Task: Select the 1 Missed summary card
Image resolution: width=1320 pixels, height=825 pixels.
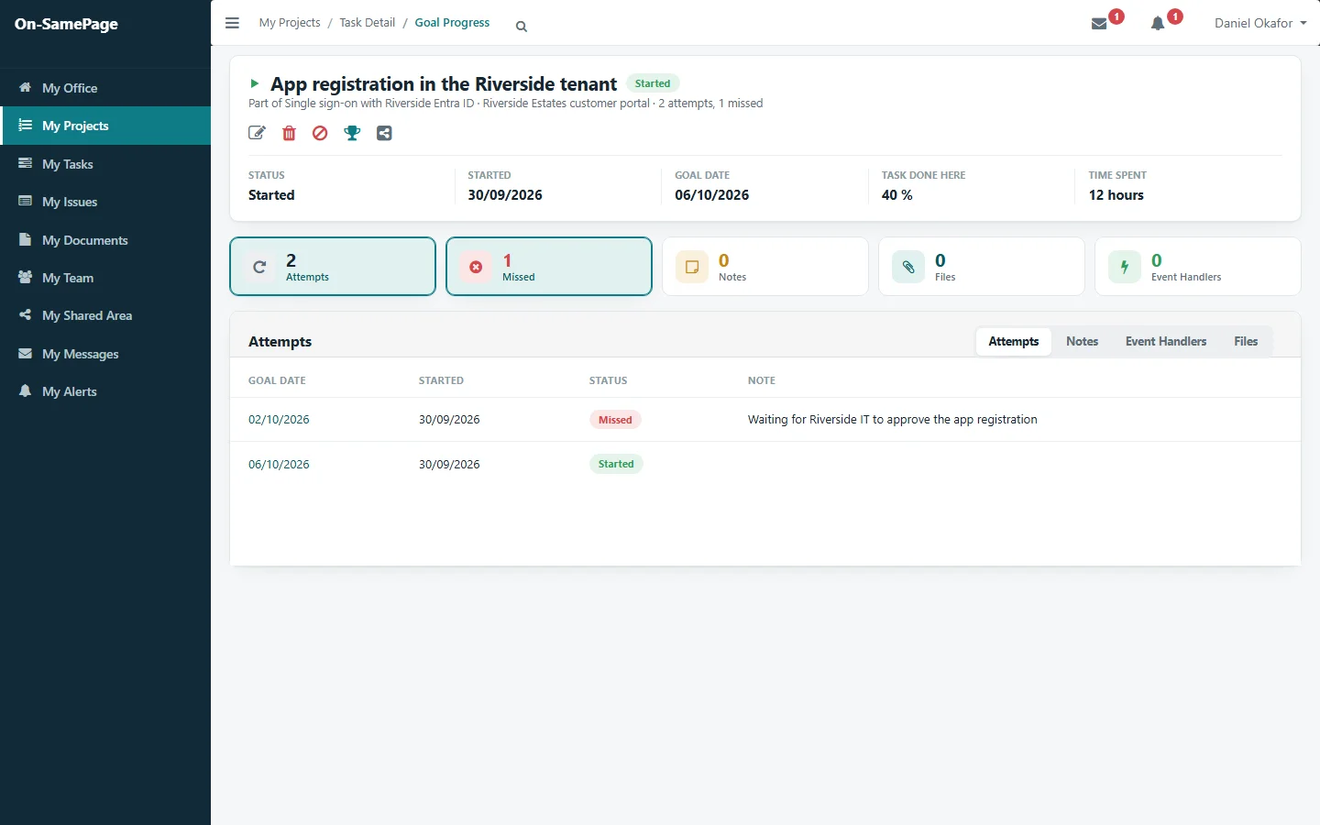Action: tap(549, 267)
